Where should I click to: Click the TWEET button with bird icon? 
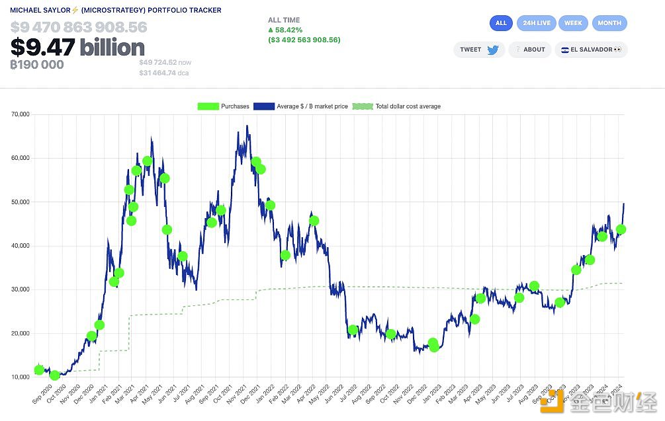click(479, 50)
